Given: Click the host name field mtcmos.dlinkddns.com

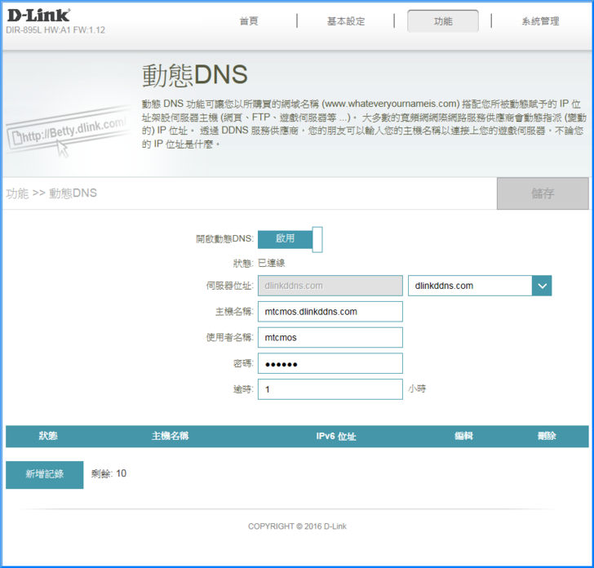Looking at the screenshot, I should click(330, 312).
